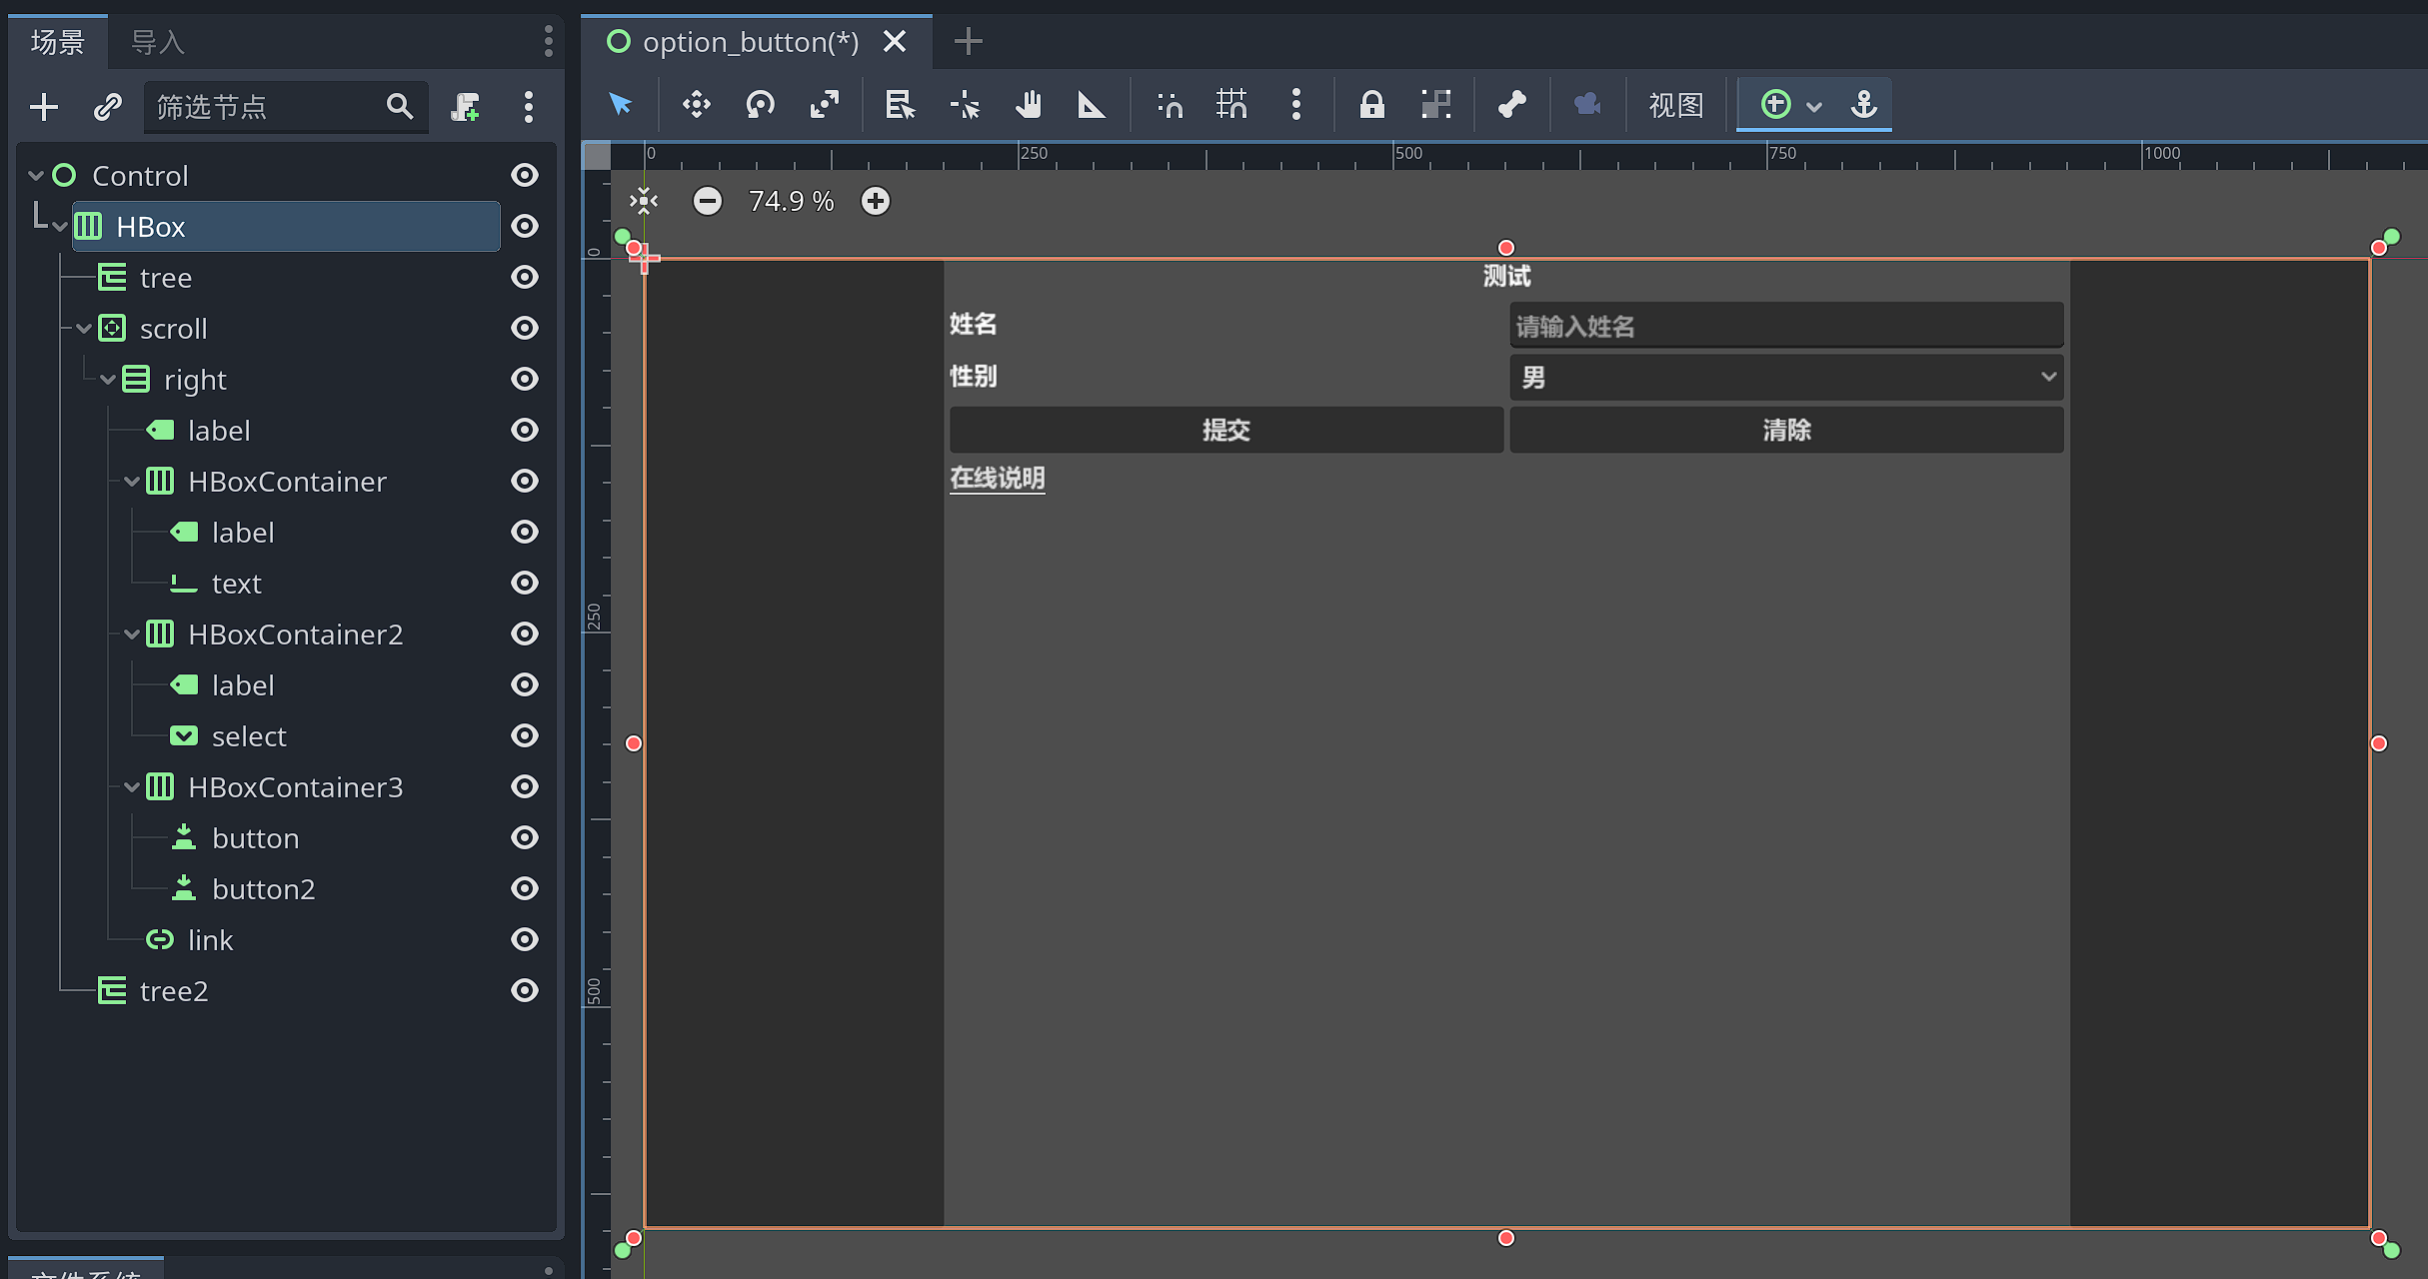Collapse the Control root node

pos(36,176)
